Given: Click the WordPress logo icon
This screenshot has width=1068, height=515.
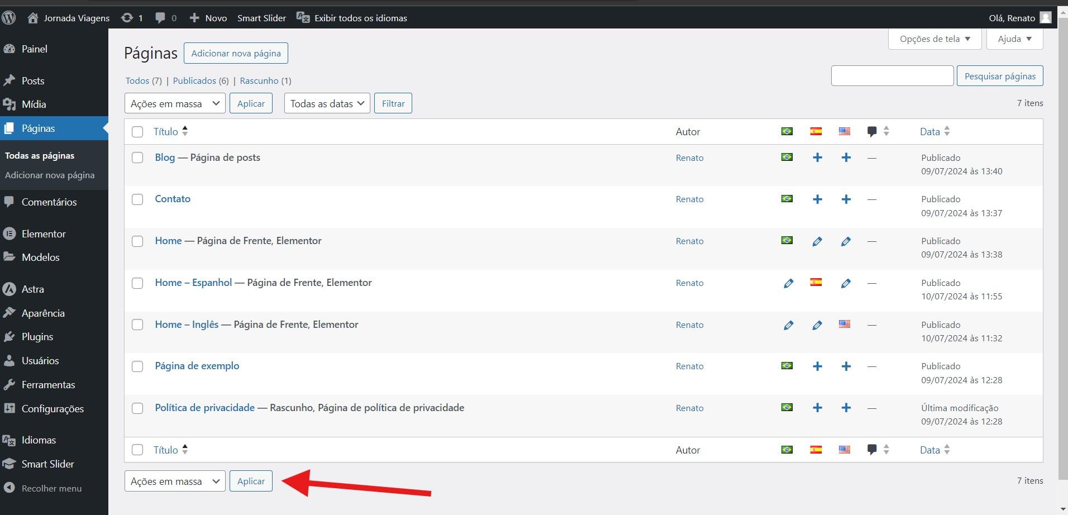Looking at the screenshot, I should [x=8, y=18].
